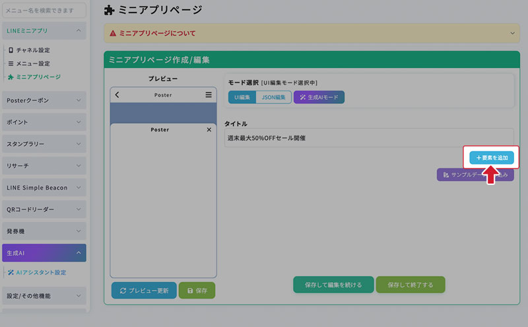Image resolution: width=528 pixels, height=327 pixels.
Task: Expand the LINE Simple Beacon menu
Action: point(44,188)
